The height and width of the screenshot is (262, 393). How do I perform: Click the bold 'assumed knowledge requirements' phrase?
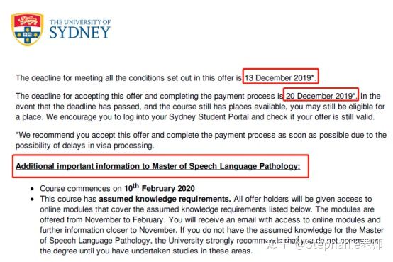point(165,199)
